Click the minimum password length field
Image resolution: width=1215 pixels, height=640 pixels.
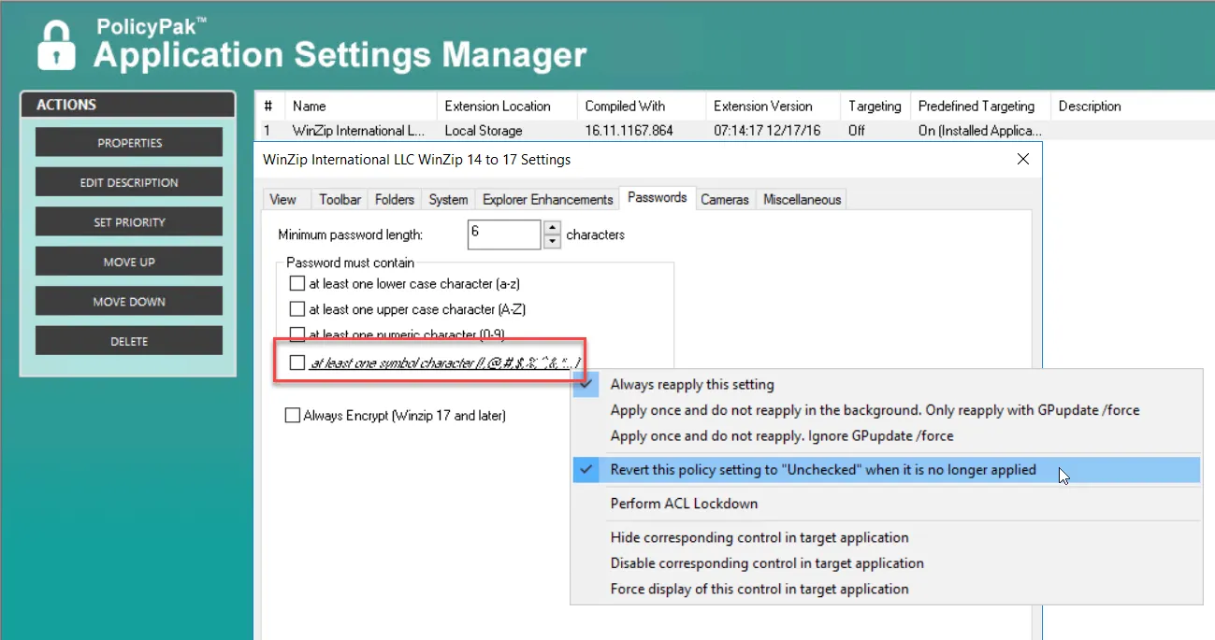pos(504,235)
